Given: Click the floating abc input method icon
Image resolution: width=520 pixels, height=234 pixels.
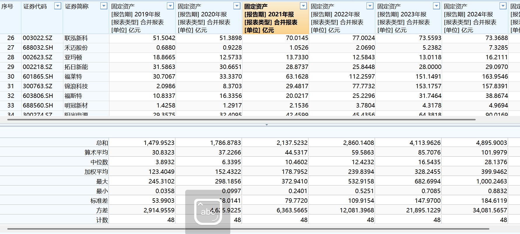Looking at the screenshot, I should tap(208, 212).
